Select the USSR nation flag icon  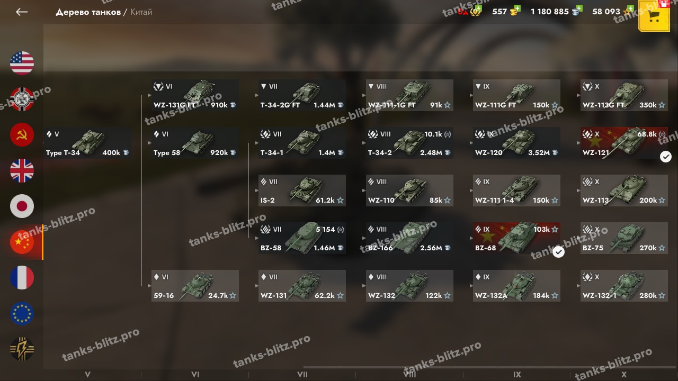pos(22,135)
